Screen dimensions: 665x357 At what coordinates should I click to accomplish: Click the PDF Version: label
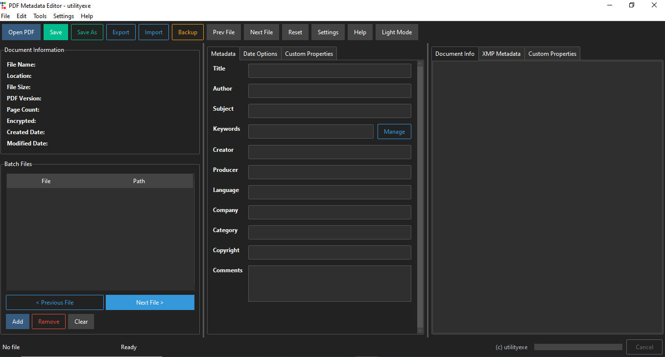[x=24, y=98]
